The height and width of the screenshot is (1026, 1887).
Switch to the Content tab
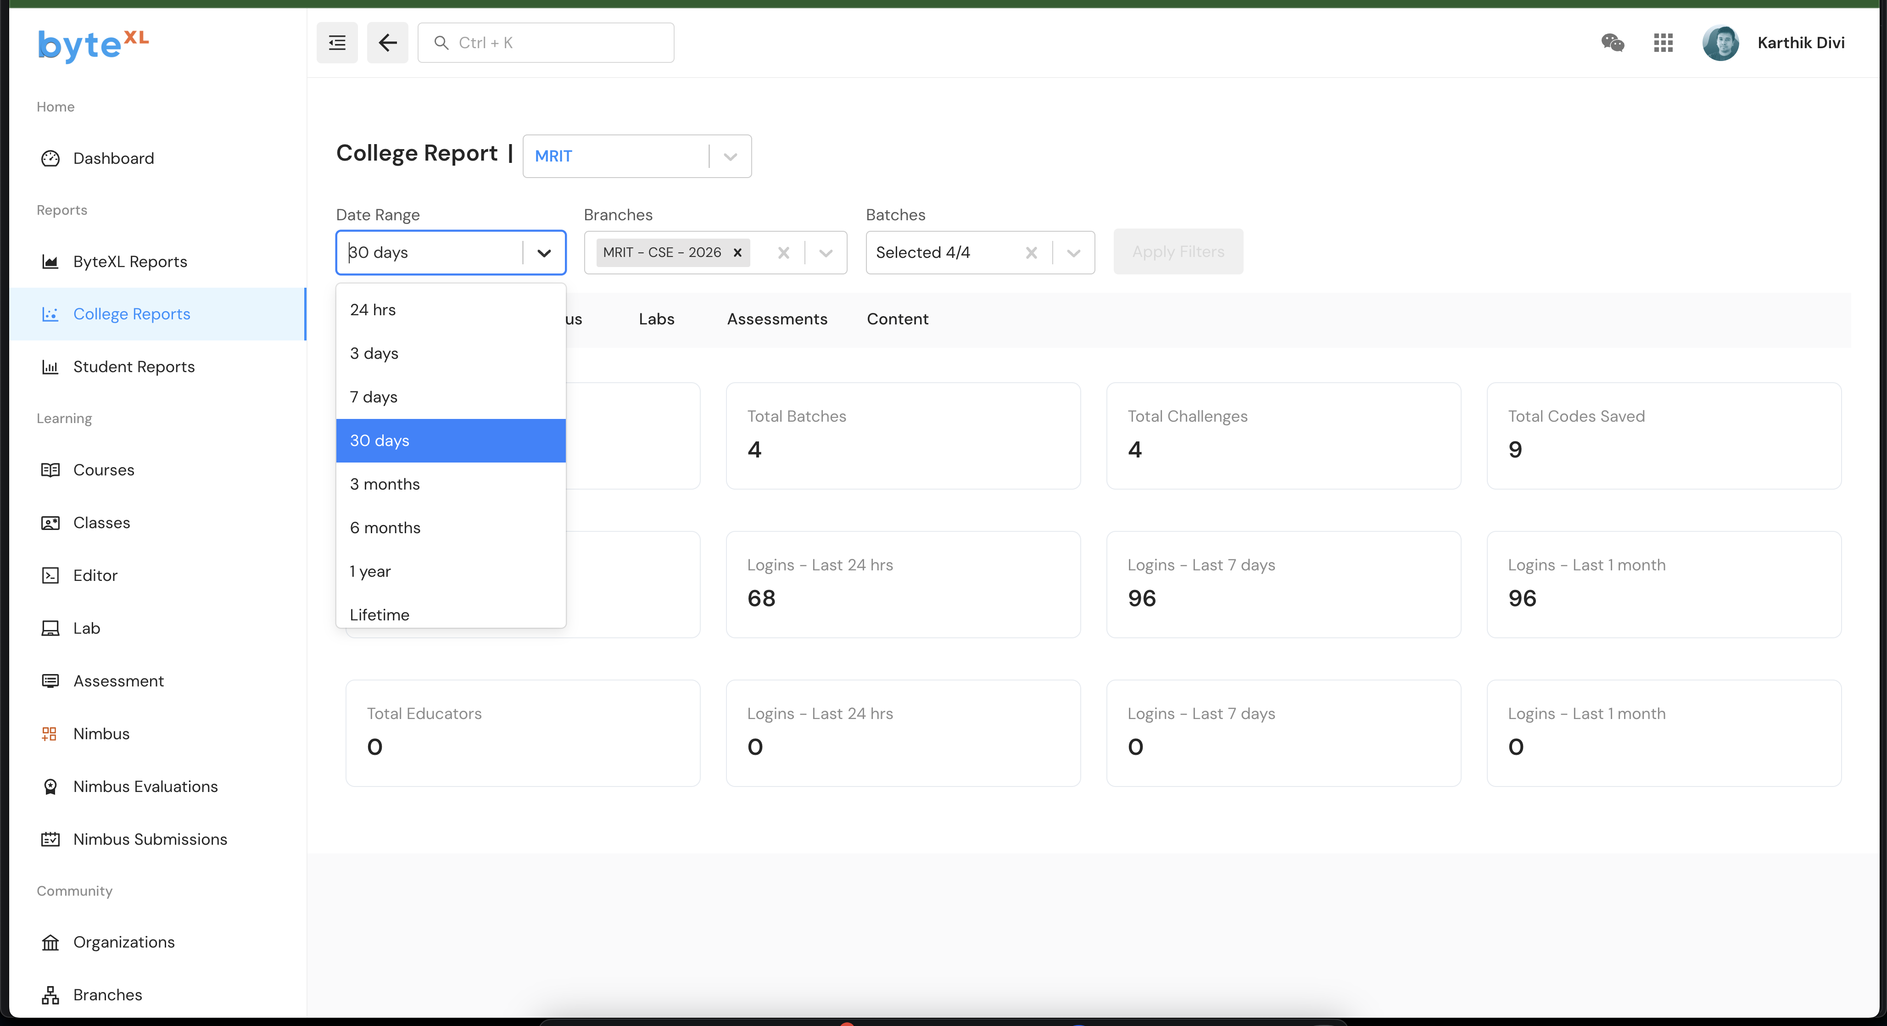897,319
